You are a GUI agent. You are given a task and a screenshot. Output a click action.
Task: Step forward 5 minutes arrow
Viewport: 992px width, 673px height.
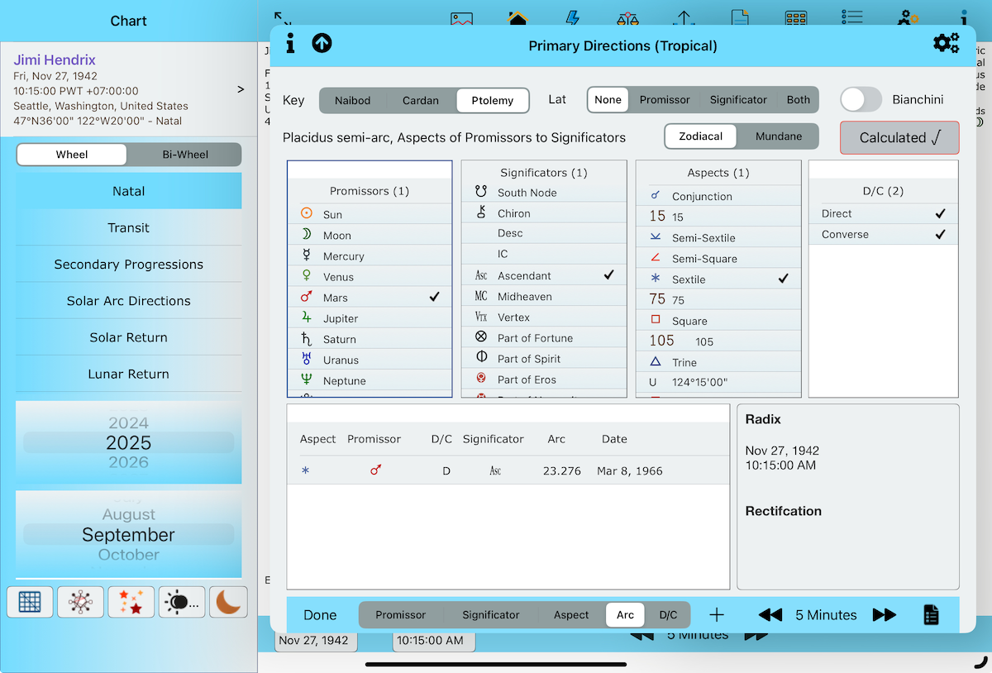pyautogui.click(x=884, y=614)
